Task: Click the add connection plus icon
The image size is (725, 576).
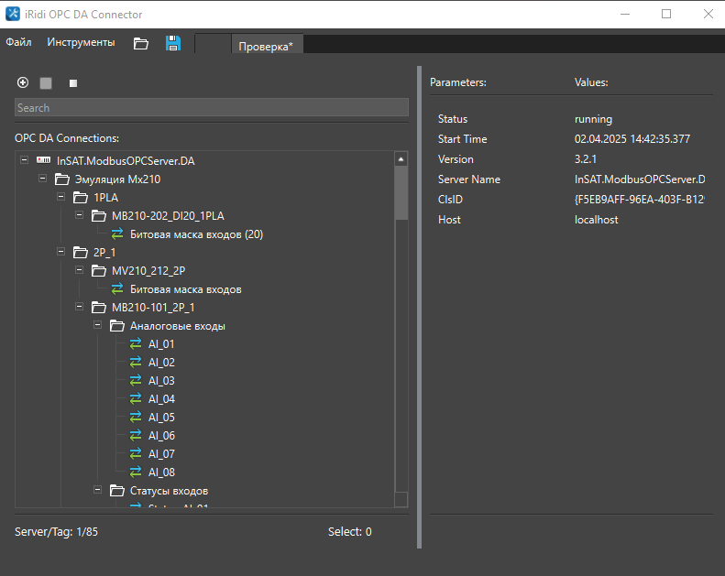Action: coord(23,82)
